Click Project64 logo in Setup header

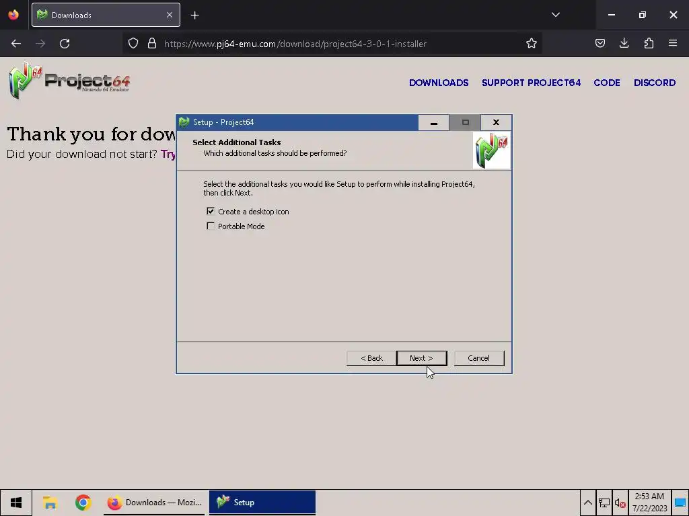492,150
